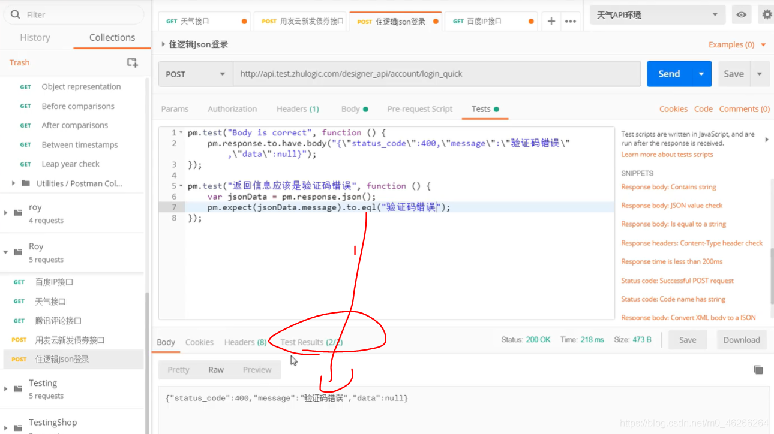Viewport: 774px width, 434px height.
Task: Open the Test Results response tab
Action: pyautogui.click(x=311, y=342)
